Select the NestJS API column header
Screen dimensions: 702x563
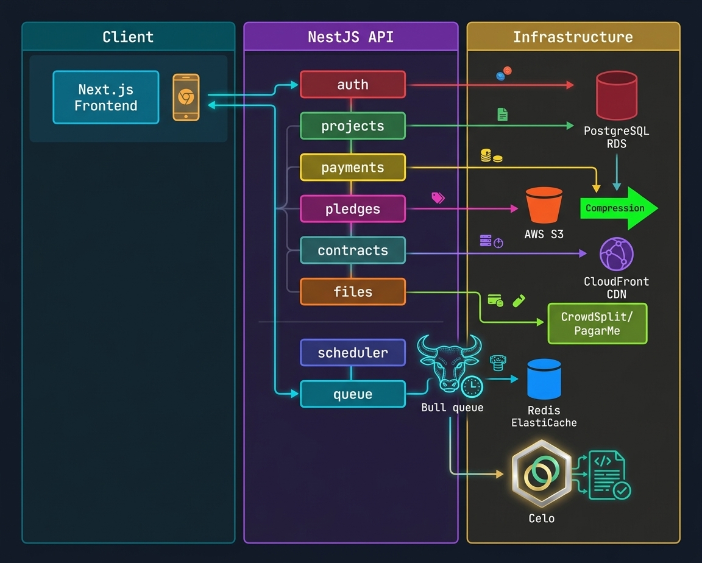tap(350, 36)
